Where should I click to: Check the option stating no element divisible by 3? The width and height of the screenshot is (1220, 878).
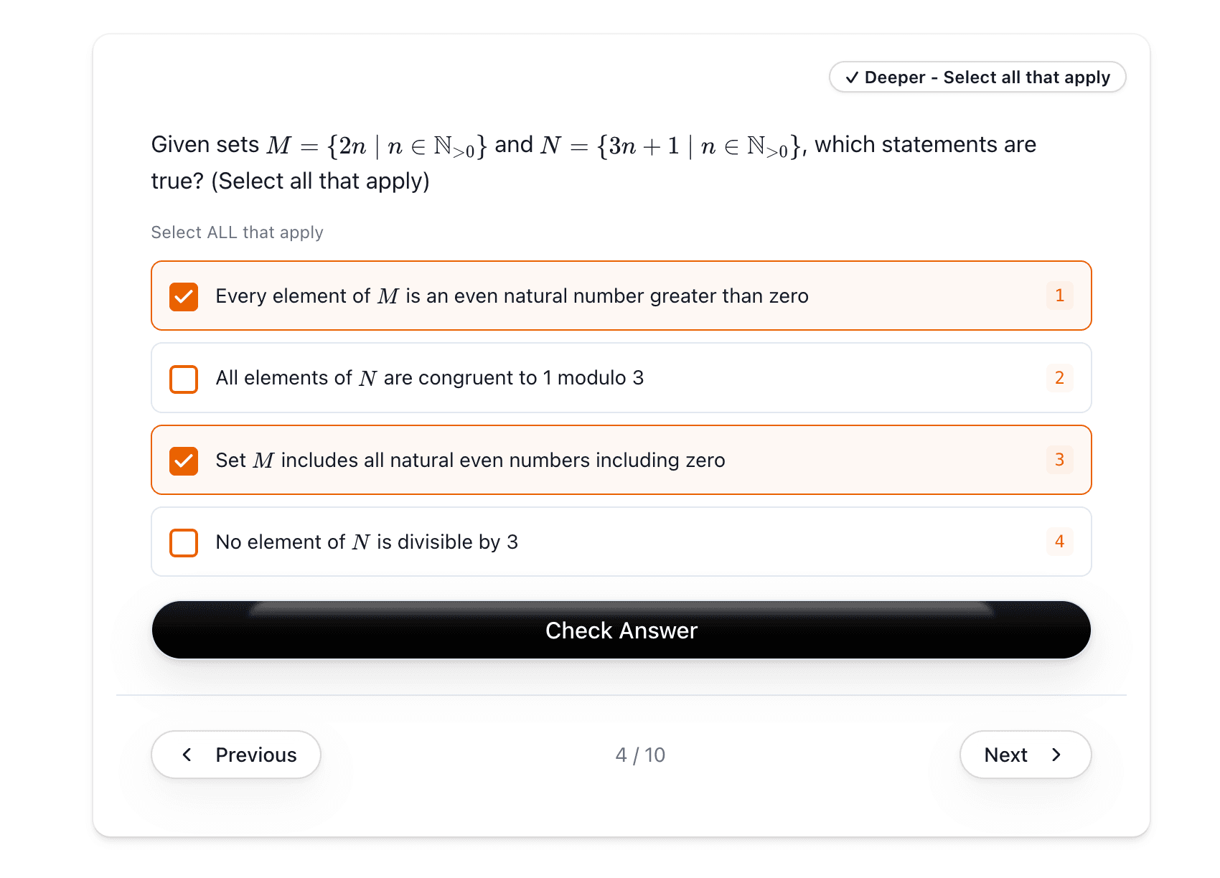[184, 542]
